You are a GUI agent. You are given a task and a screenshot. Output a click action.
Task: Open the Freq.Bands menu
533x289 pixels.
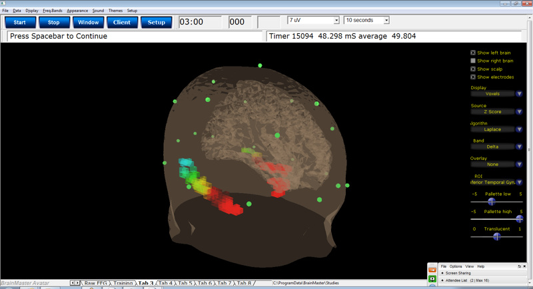click(53, 11)
